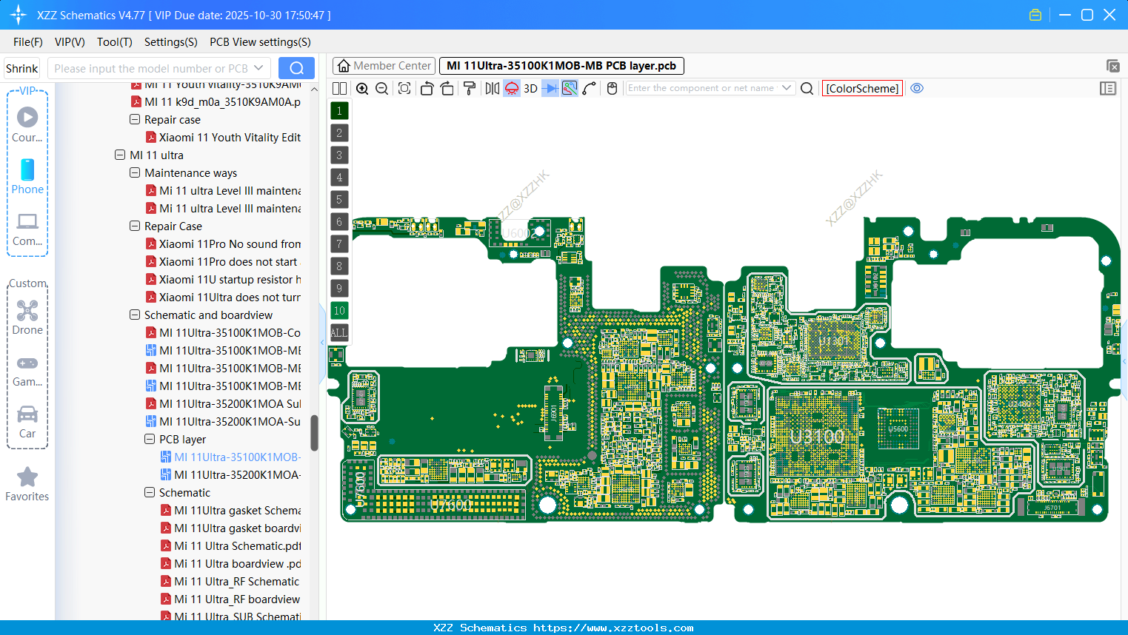
Task: Open the Tool menu
Action: (x=114, y=42)
